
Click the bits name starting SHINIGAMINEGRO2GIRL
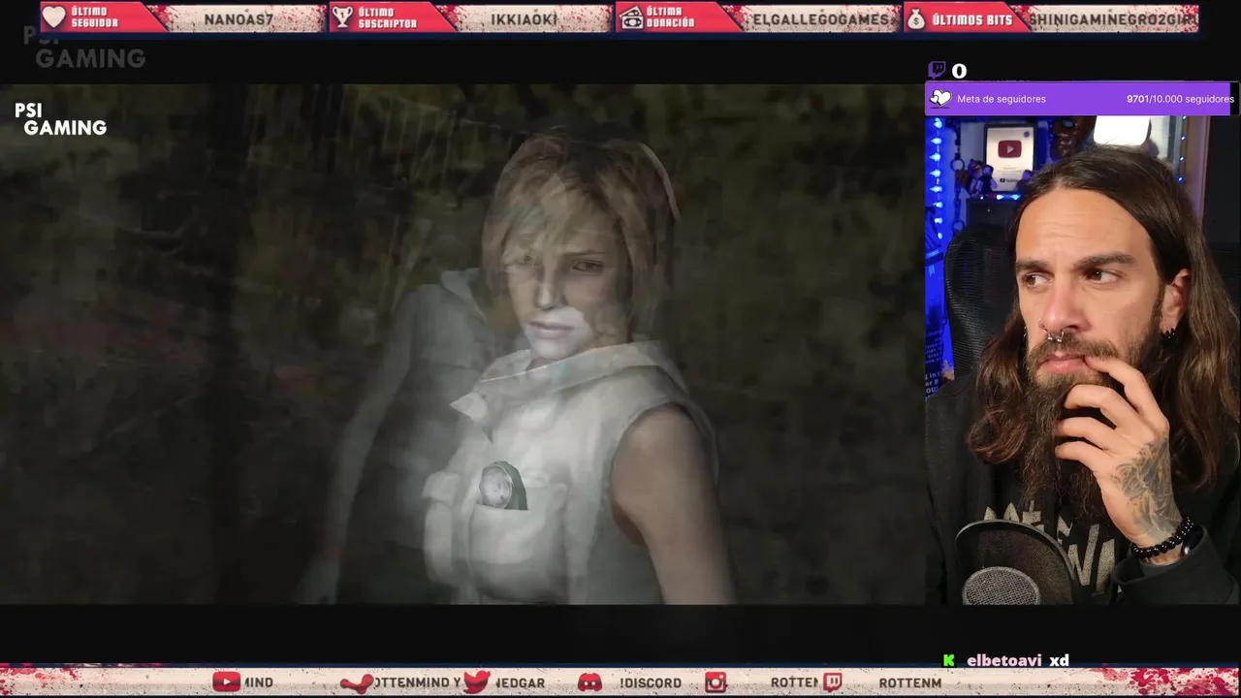point(1113,19)
